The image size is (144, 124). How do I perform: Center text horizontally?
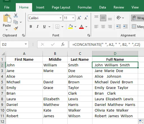coord(103,27)
